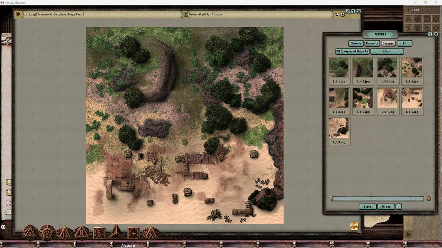Viewport: 442px width, 248px height.
Task: Open help for the Assets window
Action: click(x=430, y=34)
